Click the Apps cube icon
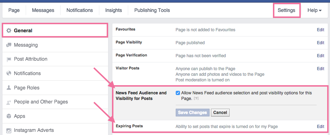The image size is (330, 135). tap(9, 116)
